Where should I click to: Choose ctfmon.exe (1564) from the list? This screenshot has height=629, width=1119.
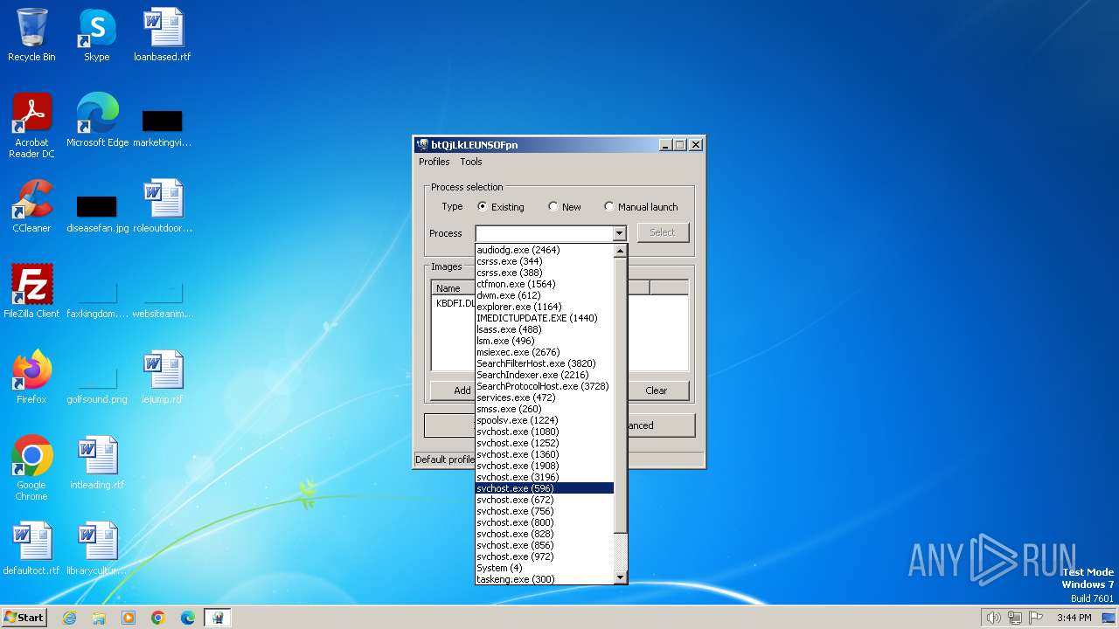point(545,284)
